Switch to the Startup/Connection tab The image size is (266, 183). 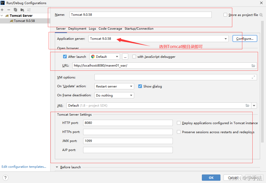coord(139,29)
